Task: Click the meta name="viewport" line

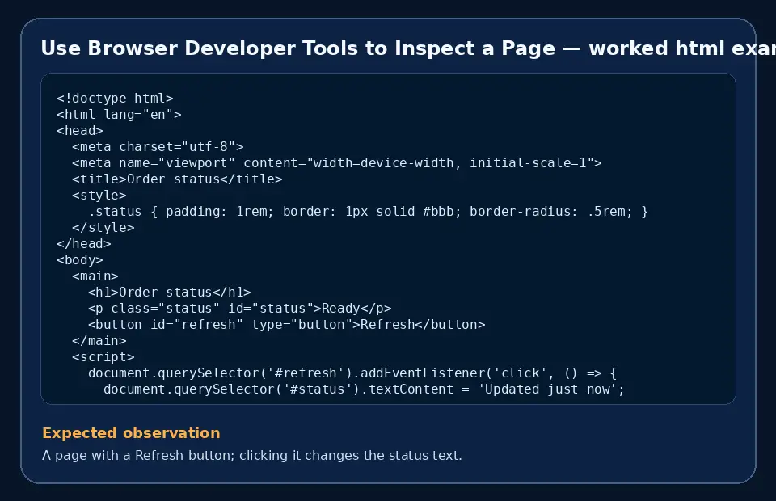Action: point(337,162)
